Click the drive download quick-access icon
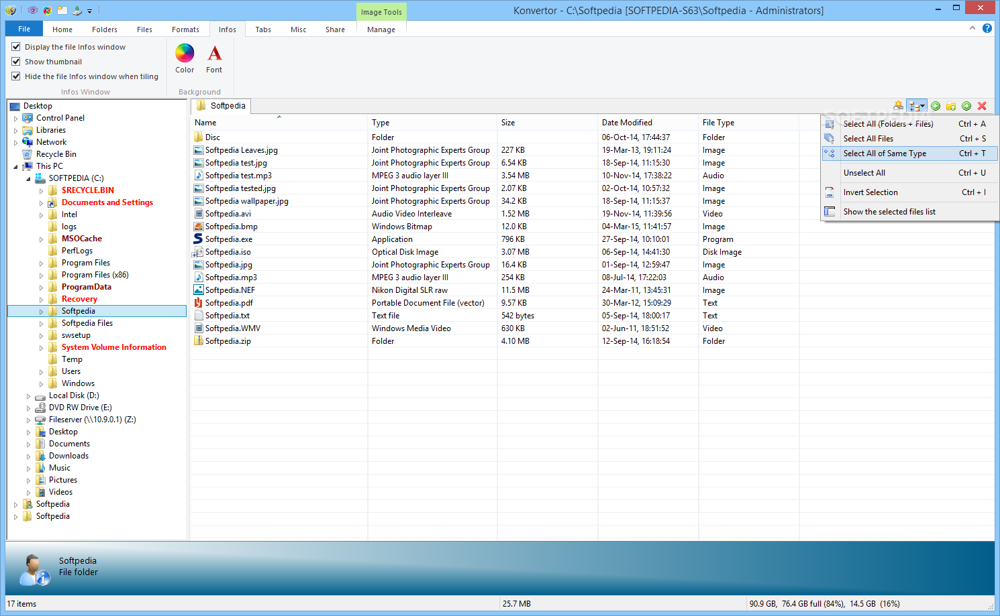Screen dimensions: 1000x616 (77, 10)
